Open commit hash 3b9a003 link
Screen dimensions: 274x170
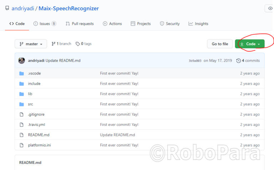195,61
